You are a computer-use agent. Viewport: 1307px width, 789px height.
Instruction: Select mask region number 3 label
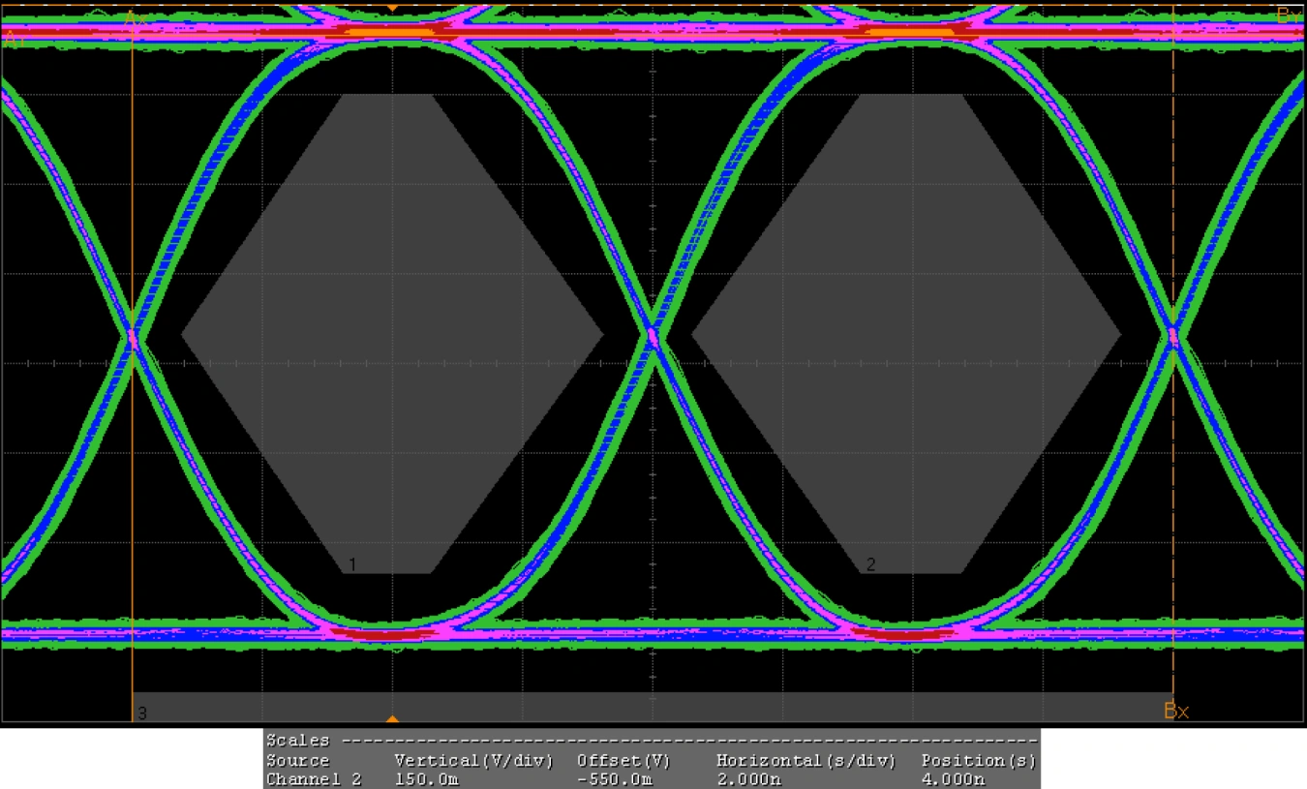click(x=142, y=713)
